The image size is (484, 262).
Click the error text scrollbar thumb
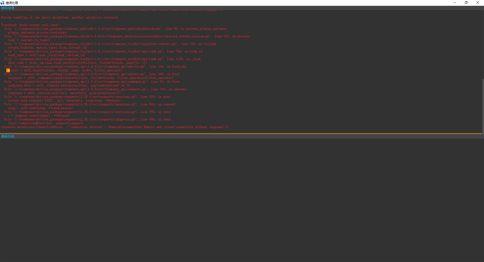(x=483, y=106)
